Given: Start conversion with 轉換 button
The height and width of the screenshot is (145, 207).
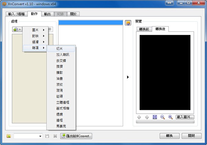Looking at the screenshot, I should (169, 136).
